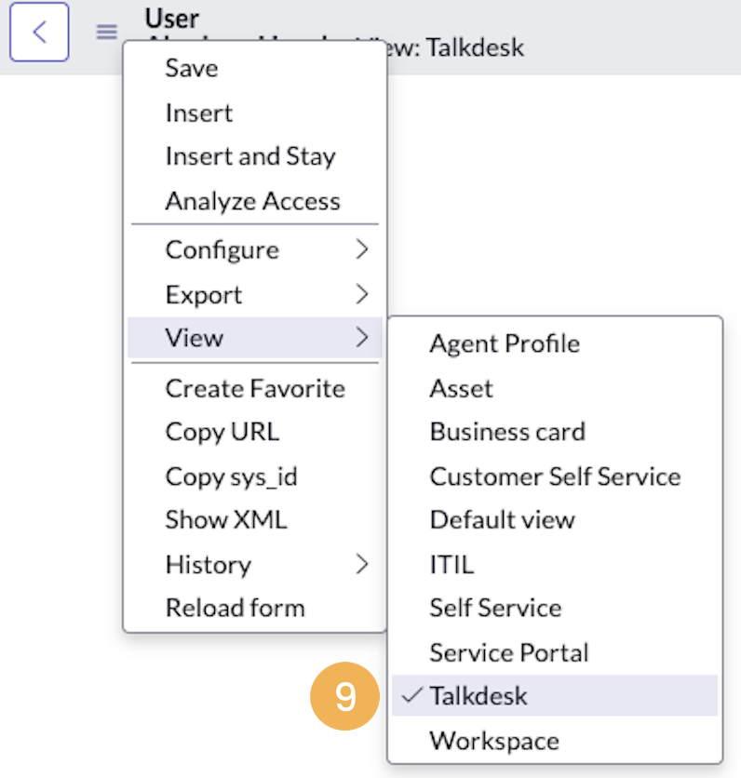Choose Copy sys_id
The width and height of the screenshot is (741, 778).
pyautogui.click(x=255, y=476)
